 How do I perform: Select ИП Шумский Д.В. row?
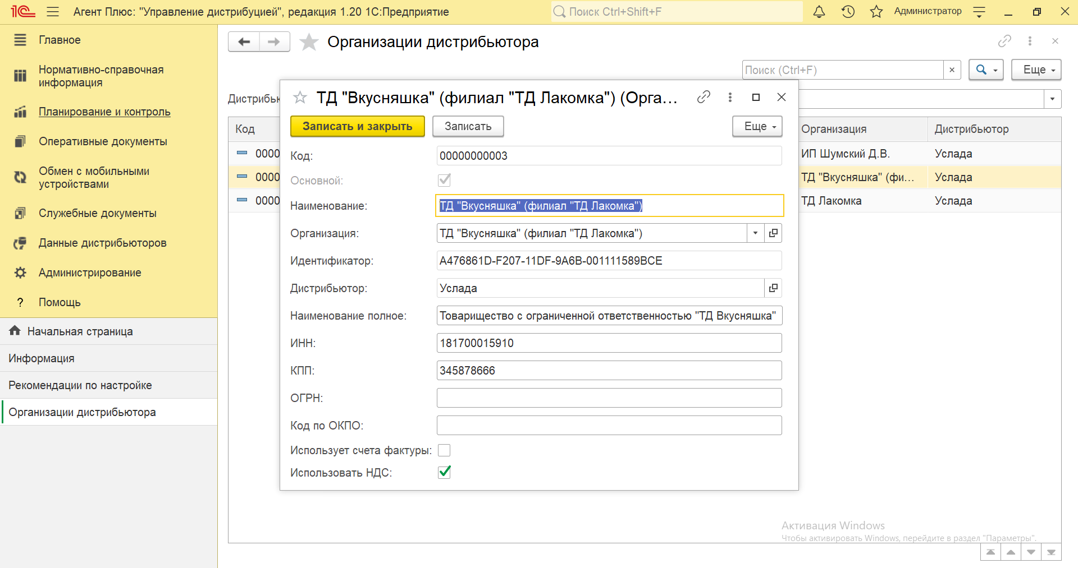tap(930, 154)
